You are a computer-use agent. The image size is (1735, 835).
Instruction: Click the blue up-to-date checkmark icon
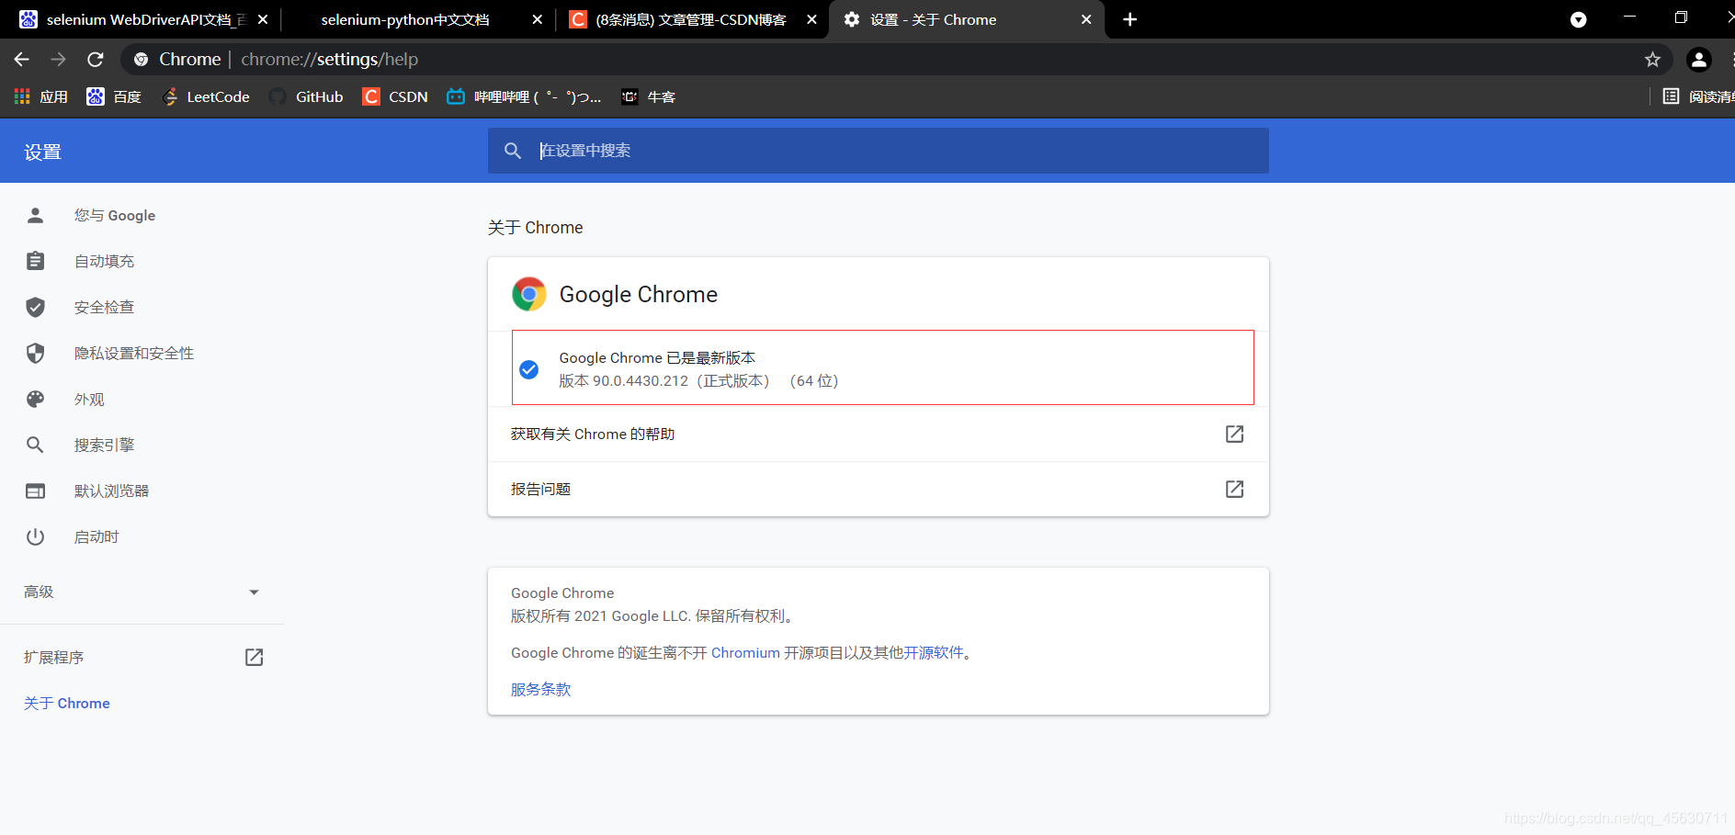pos(529,369)
